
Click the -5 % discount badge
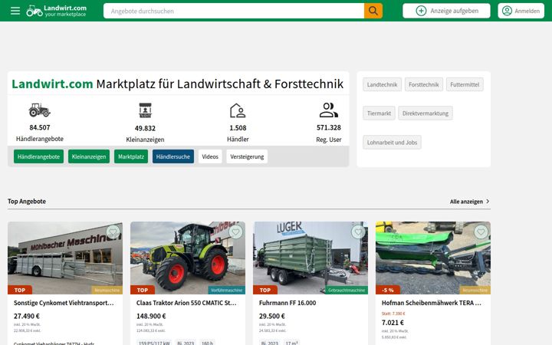(x=388, y=290)
